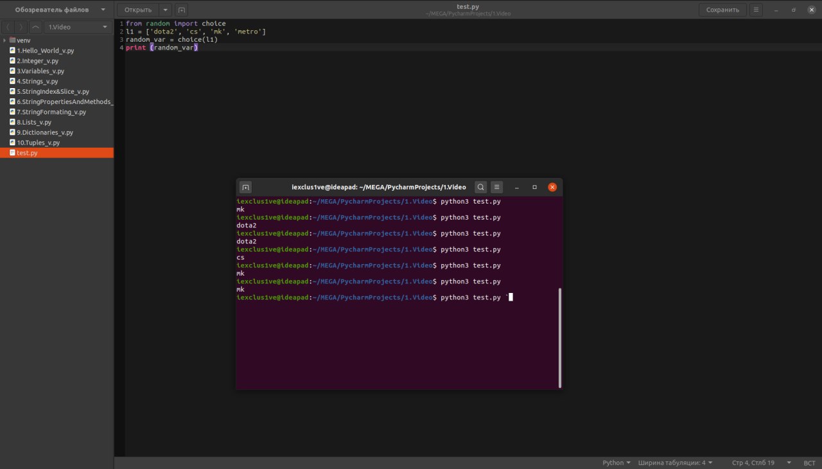Open the 1.Video location dropdown
The height and width of the screenshot is (469, 822).
coord(78,27)
